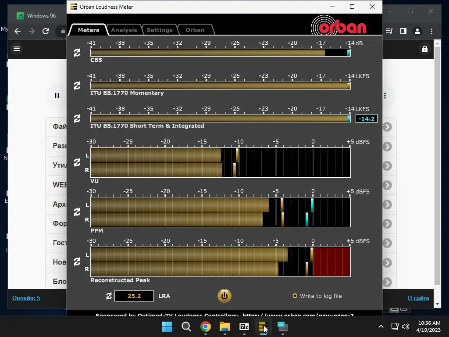Reset the ITU BS.1770 Momentary meter
Viewport: 449px width, 337px height.
(77, 86)
